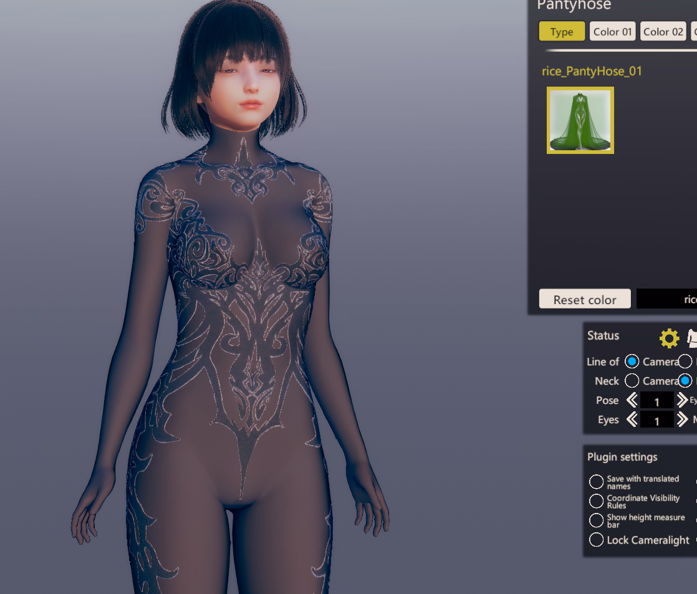Click the previous Eyes pattern arrow
The image size is (697, 594).
[x=632, y=419]
